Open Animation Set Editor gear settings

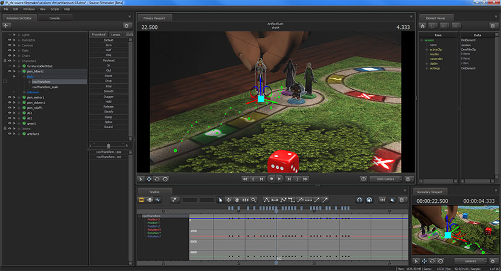click(x=127, y=25)
